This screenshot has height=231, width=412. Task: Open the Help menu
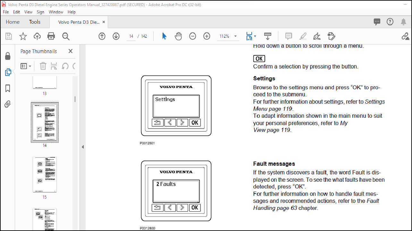71,12
